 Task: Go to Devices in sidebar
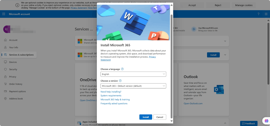13,62
